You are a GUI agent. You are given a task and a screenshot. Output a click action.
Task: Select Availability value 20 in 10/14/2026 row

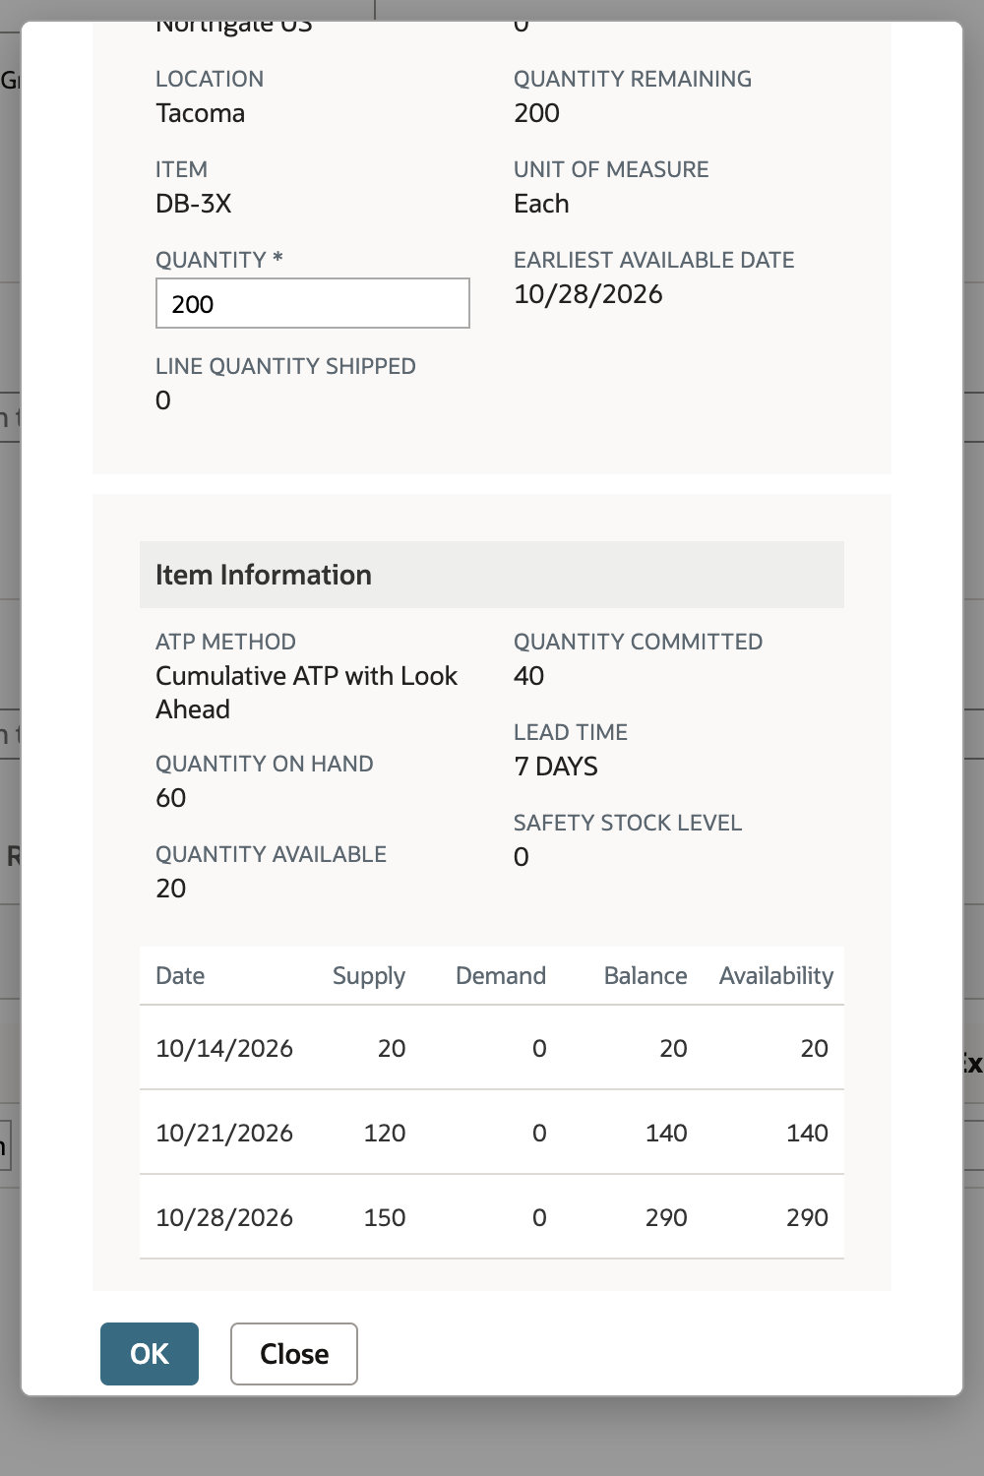(x=814, y=1048)
